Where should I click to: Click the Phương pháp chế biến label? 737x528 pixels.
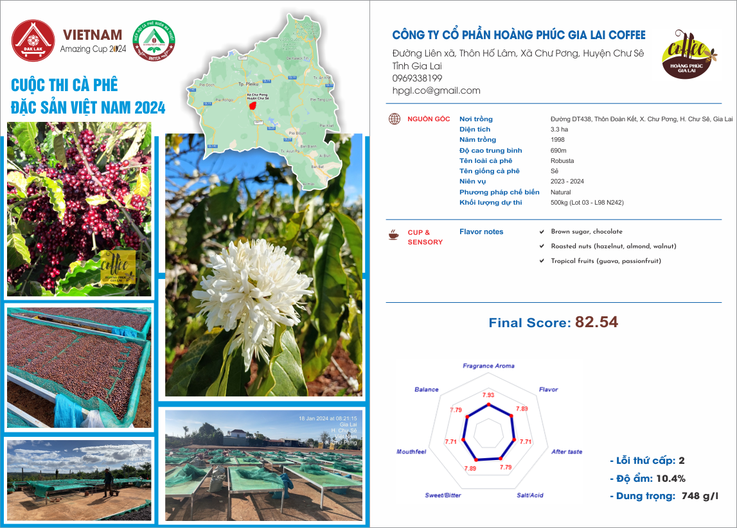pos(500,192)
